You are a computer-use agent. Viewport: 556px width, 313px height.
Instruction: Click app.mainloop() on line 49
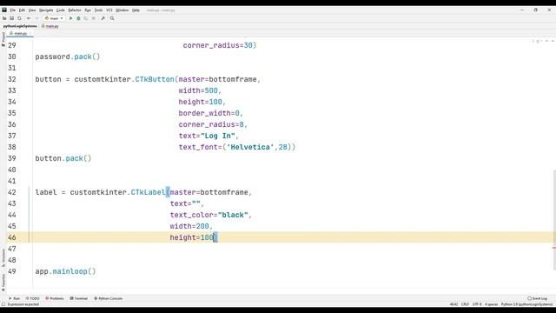coord(65,271)
